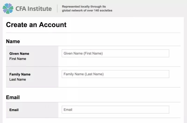The height and width of the screenshot is (123, 187).
Task: Focus the Email input field
Action: pyautogui.click(x=115, y=110)
